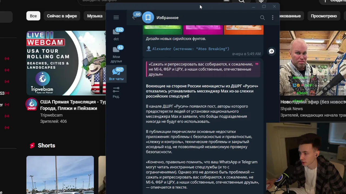Minimize the Telegram window
The width and height of the screenshot is (346, 194).
(x=254, y=6)
